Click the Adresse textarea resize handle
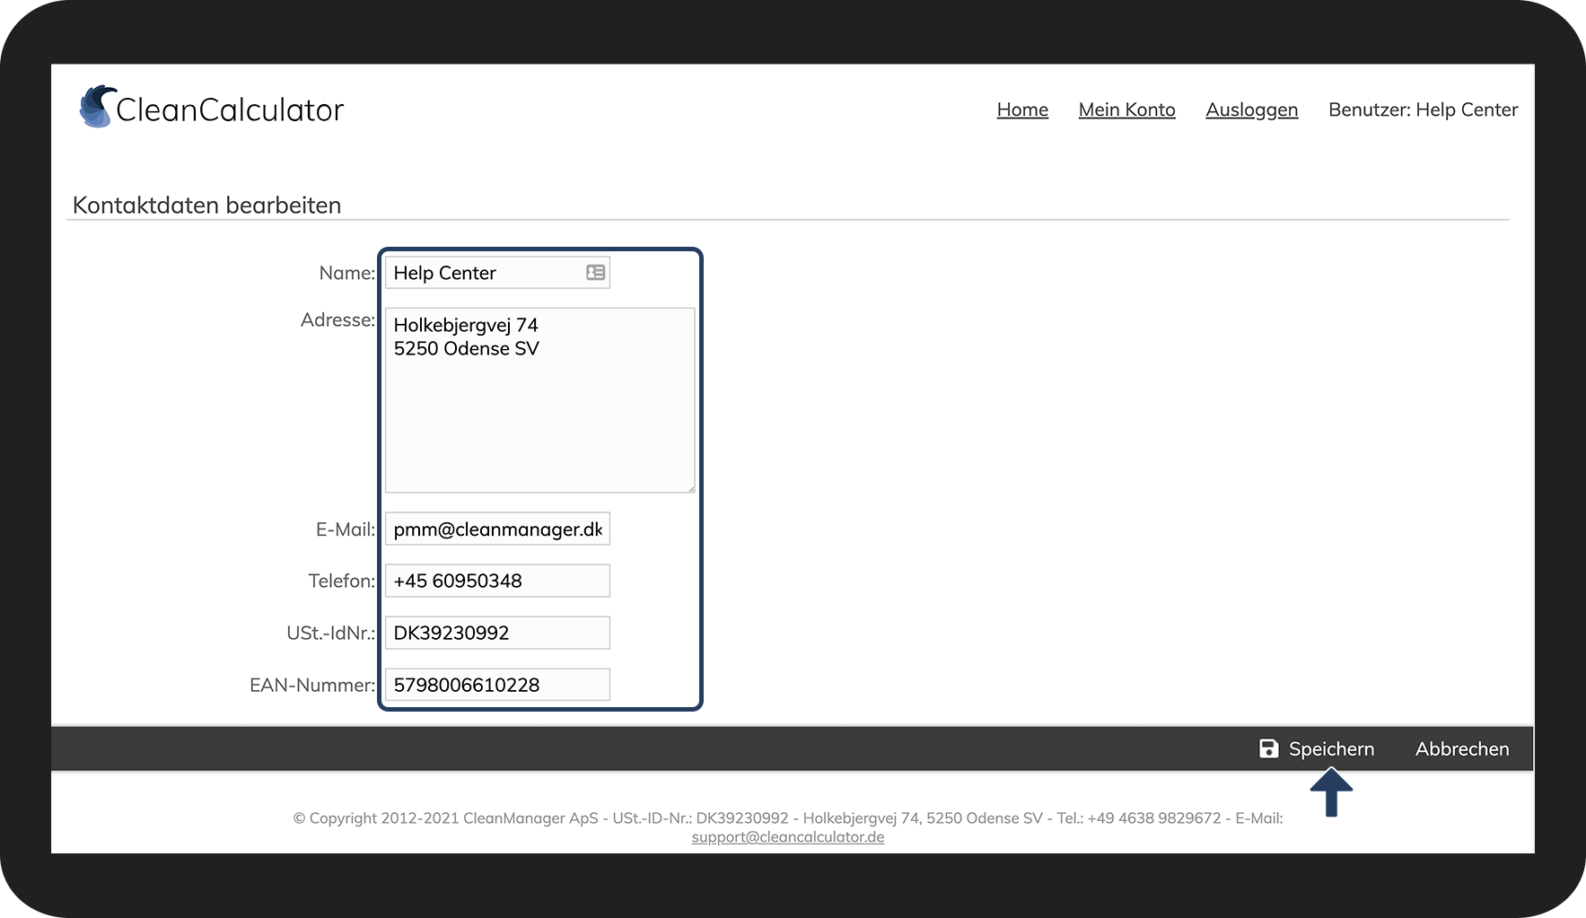1586x918 pixels. (x=690, y=488)
